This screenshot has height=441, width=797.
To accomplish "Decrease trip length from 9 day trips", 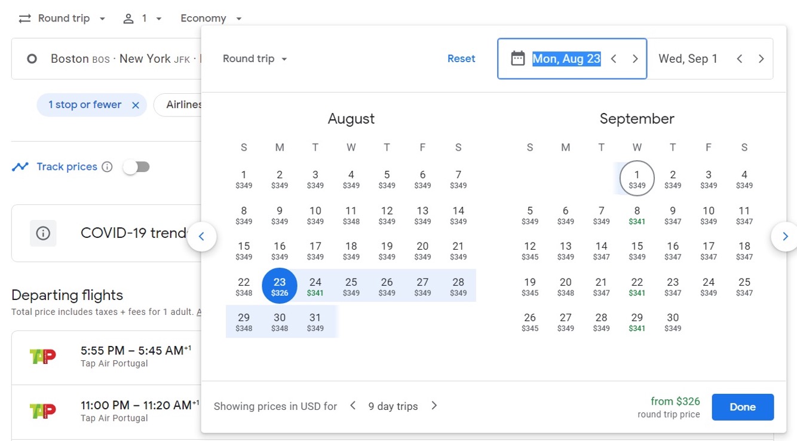I will (x=353, y=406).
